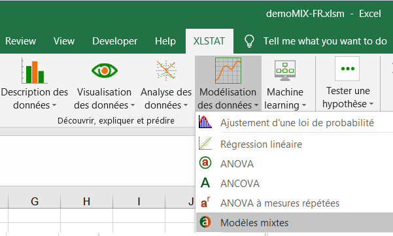Viewport: 393px width, 236px height.
Task: Click the Description des données bar chart icon
Action: (35, 71)
